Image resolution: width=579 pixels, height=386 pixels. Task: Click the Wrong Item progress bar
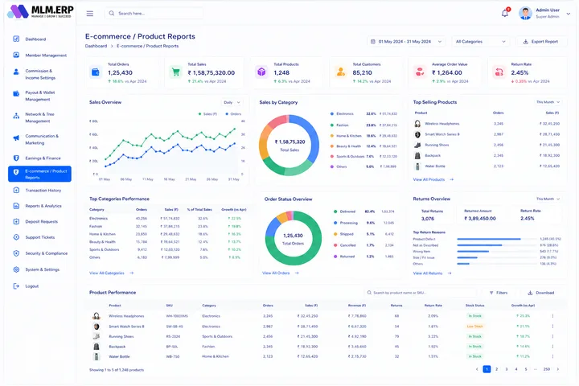[x=497, y=251]
